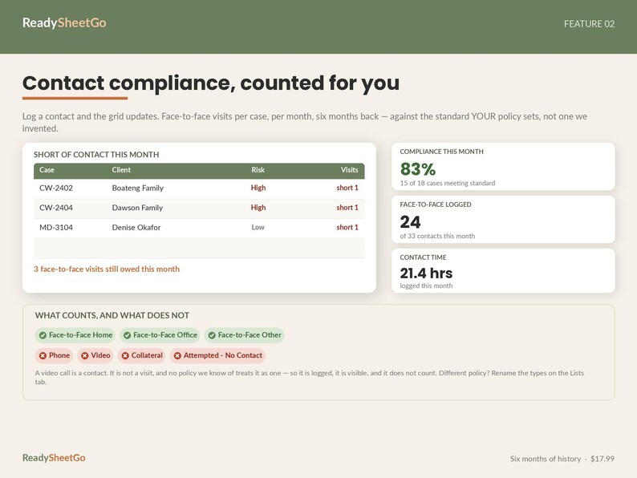
Task: Click the ReadySheetGo logo in the header
Action: [64, 22]
